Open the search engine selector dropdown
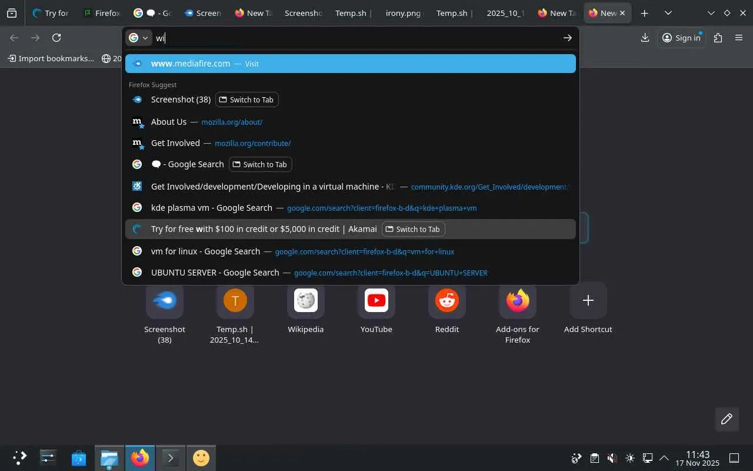753x471 pixels. pos(139,38)
